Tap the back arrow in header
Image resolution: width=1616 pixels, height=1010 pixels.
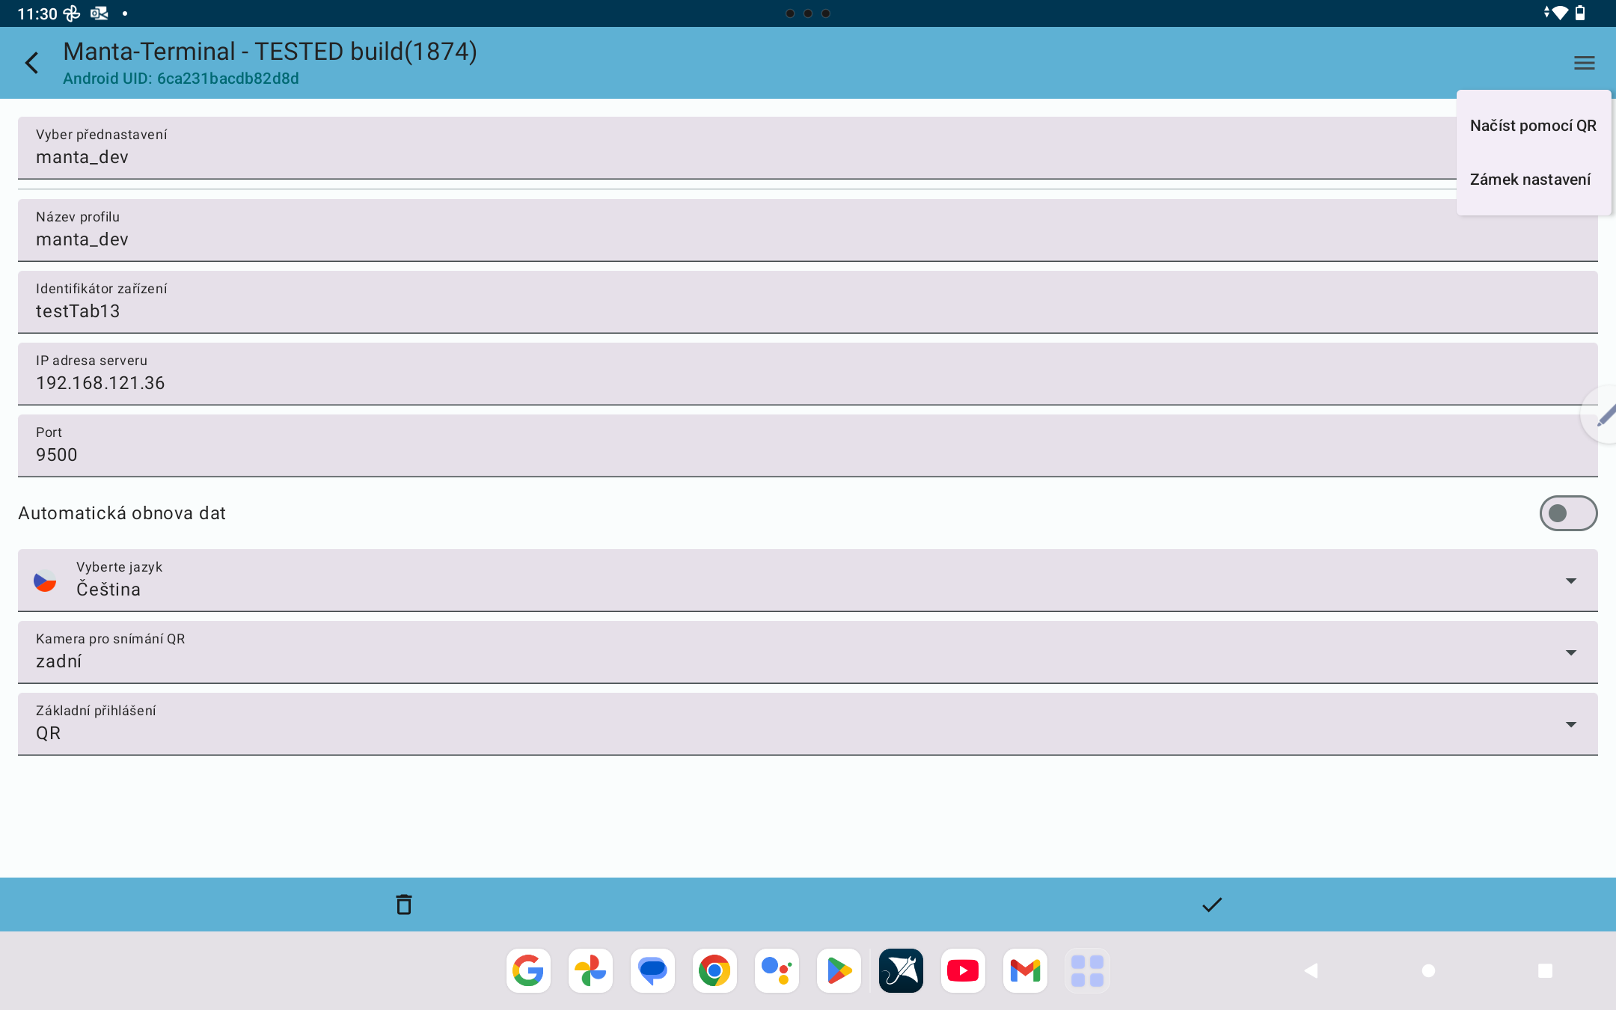[x=31, y=63]
